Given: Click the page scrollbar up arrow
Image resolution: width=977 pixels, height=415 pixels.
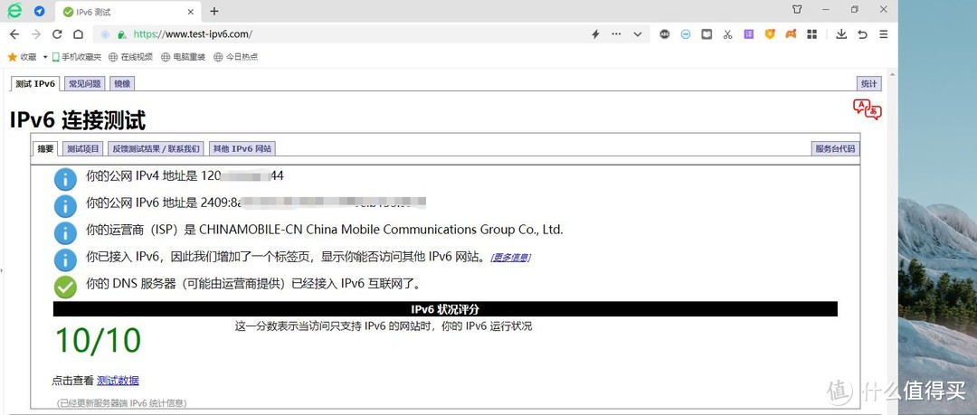Looking at the screenshot, I should 892,73.
